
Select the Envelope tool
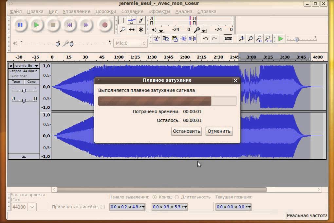point(132,21)
